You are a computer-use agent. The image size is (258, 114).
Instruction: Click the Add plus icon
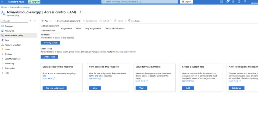[x=42, y=21]
